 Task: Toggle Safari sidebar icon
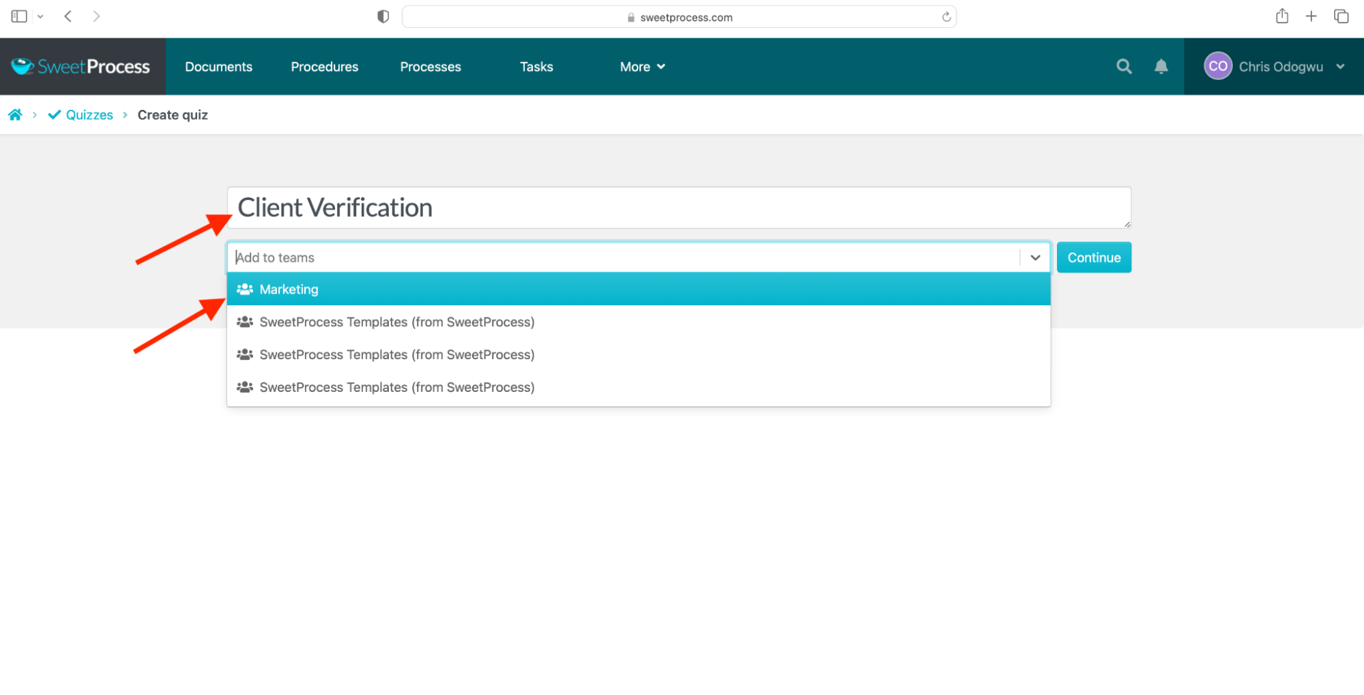pyautogui.click(x=19, y=16)
